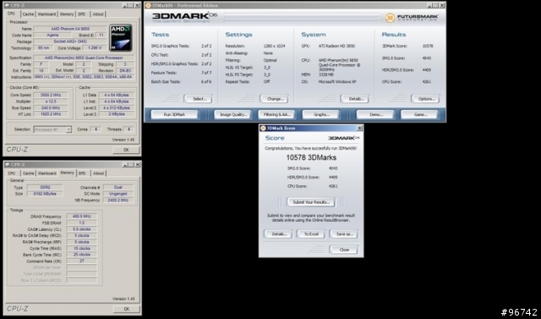Click OK in the top CPU-Z window
This screenshot has width=541, height=319.
126,150
